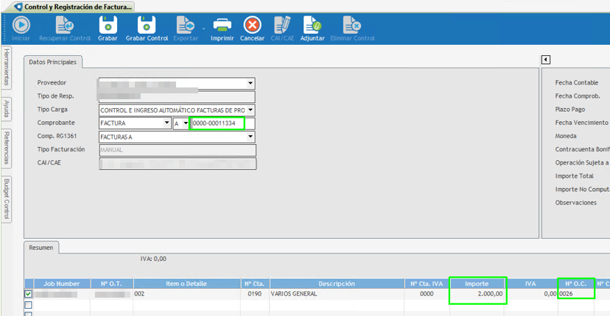
Task: Click the 0026 O.C. cell
Action: pos(576,294)
